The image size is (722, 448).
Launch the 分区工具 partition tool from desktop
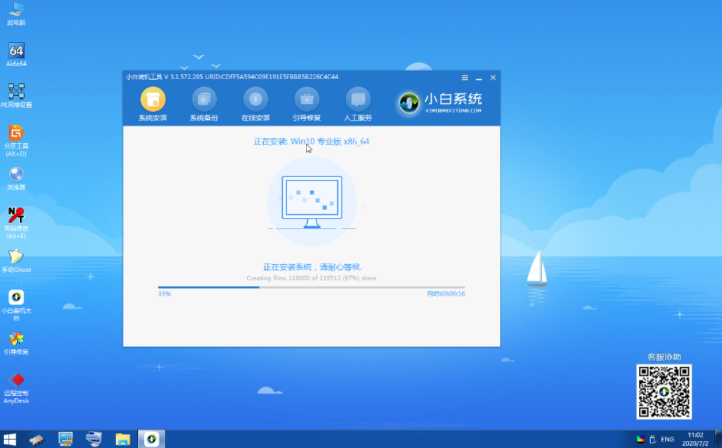click(16, 136)
